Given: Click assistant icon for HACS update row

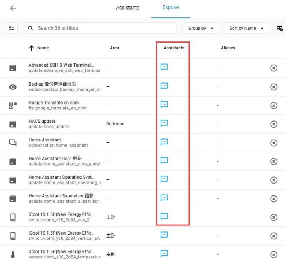Looking at the screenshot, I should (164, 124).
